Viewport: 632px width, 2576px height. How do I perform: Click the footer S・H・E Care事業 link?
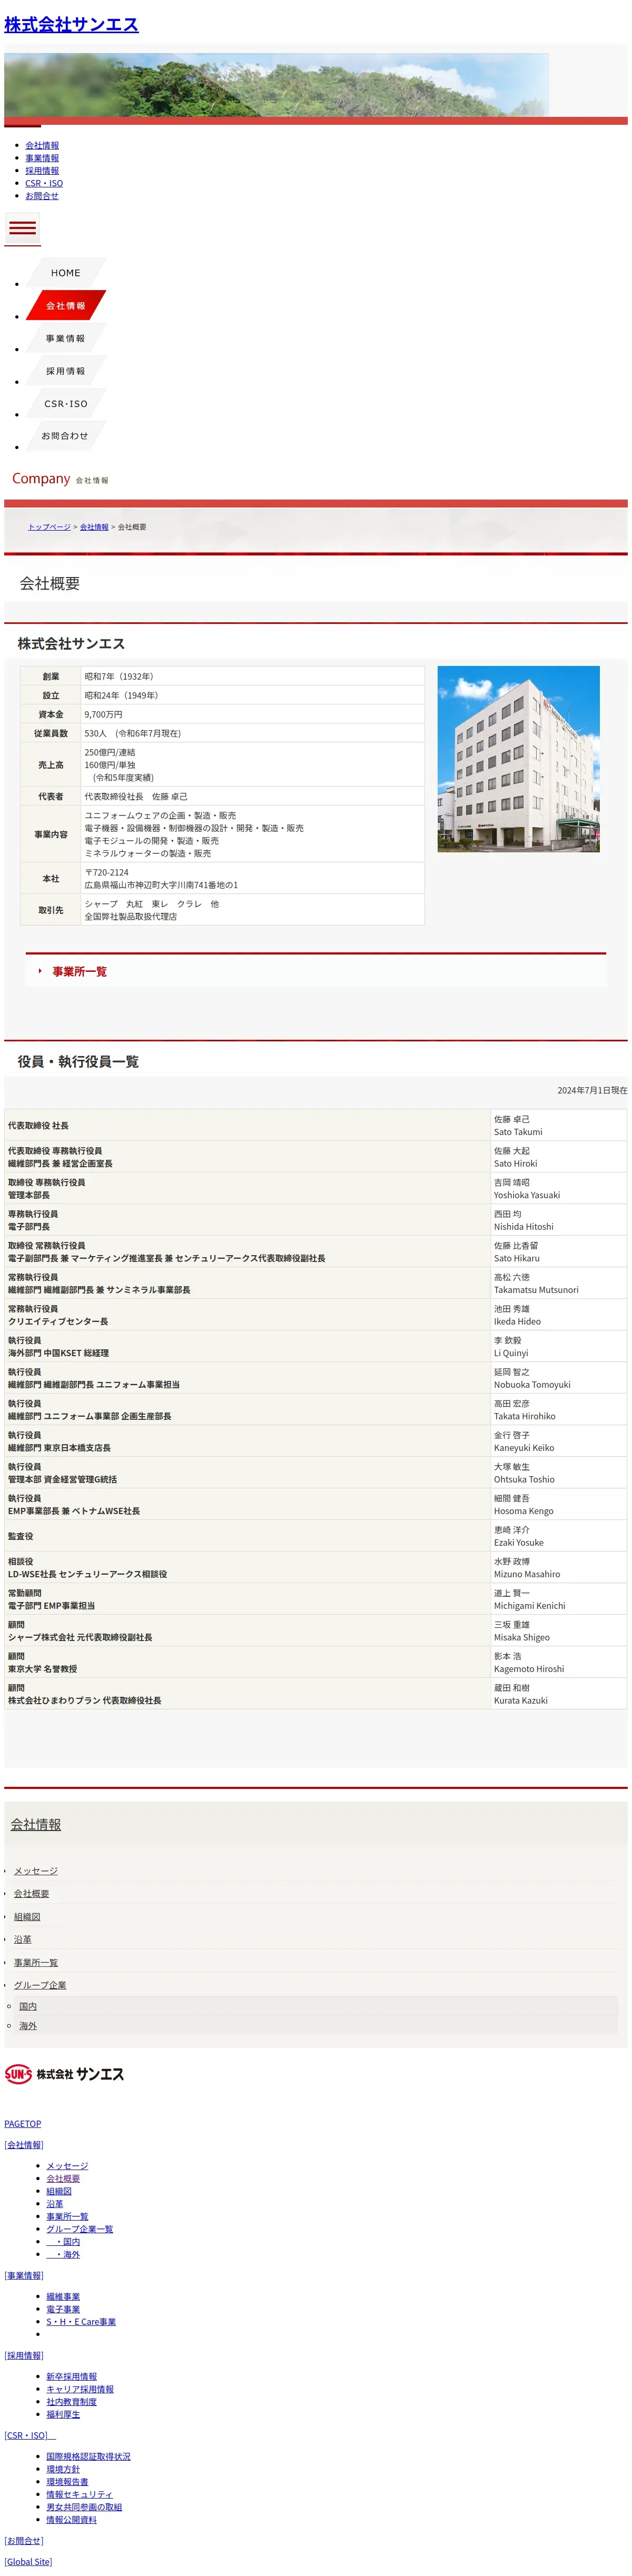81,2322
